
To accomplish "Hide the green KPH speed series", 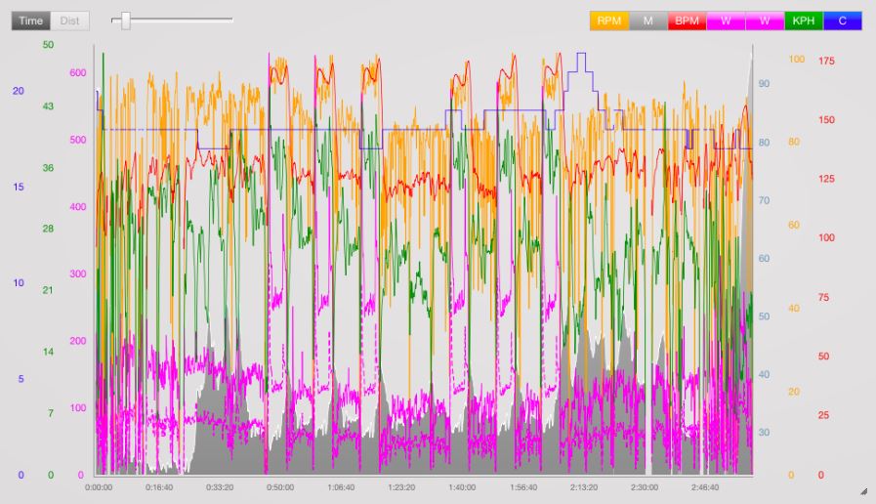I will point(804,21).
